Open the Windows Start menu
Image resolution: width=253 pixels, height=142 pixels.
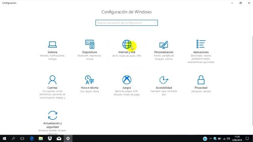coord(4,138)
